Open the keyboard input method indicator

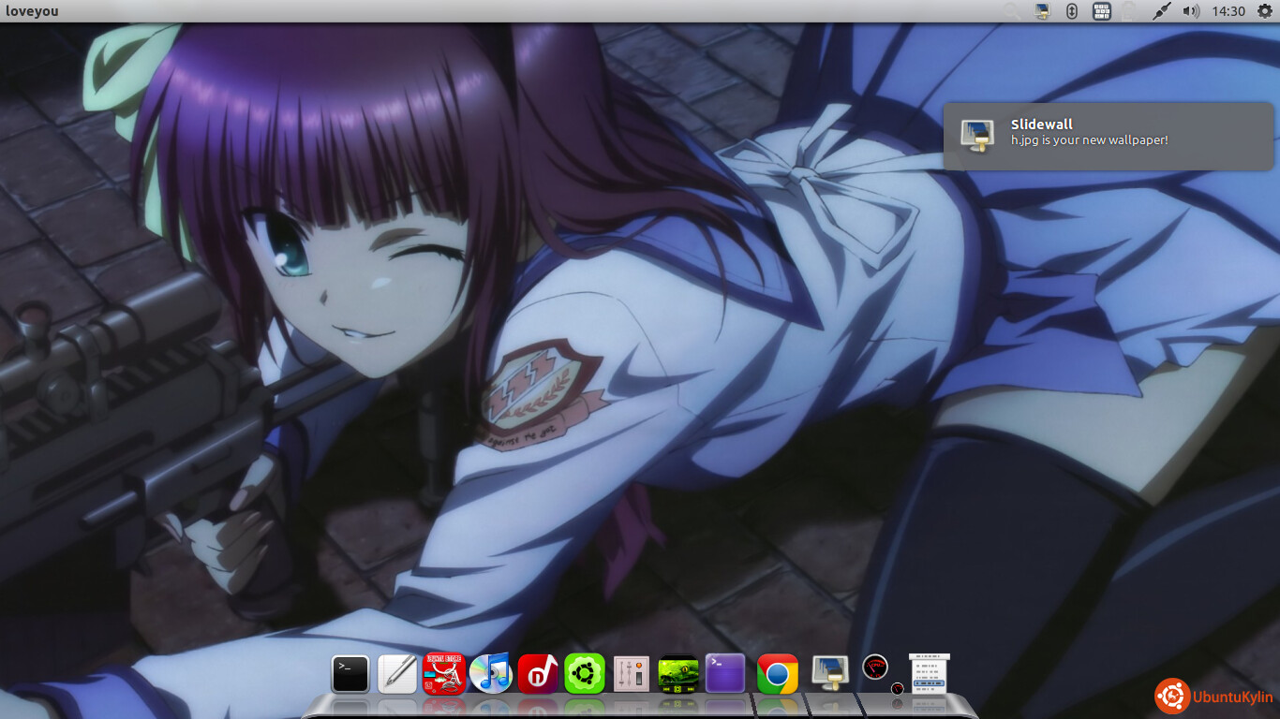[x=1102, y=11]
